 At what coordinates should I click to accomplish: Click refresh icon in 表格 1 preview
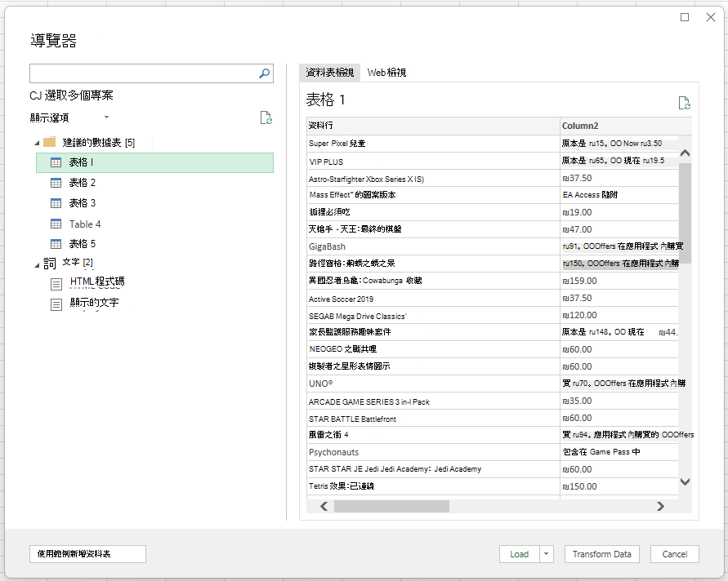[685, 103]
